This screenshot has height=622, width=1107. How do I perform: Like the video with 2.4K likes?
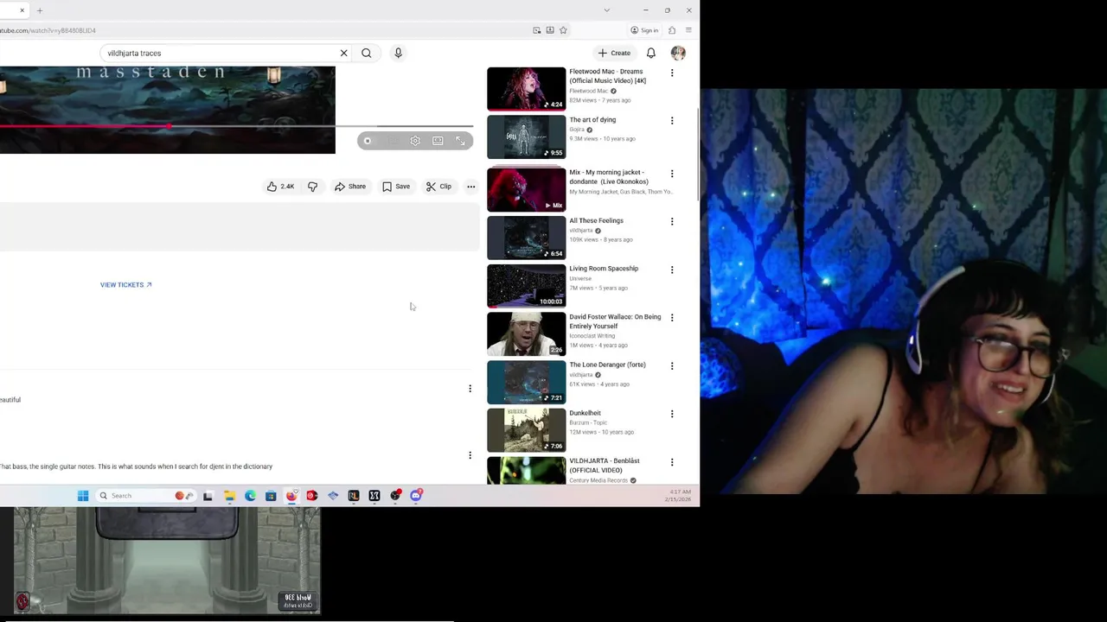tap(280, 187)
